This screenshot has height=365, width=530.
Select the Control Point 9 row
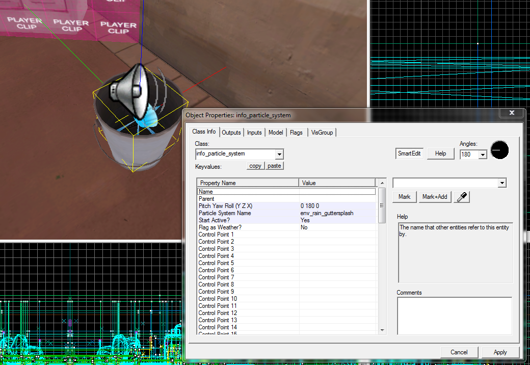coord(286,291)
